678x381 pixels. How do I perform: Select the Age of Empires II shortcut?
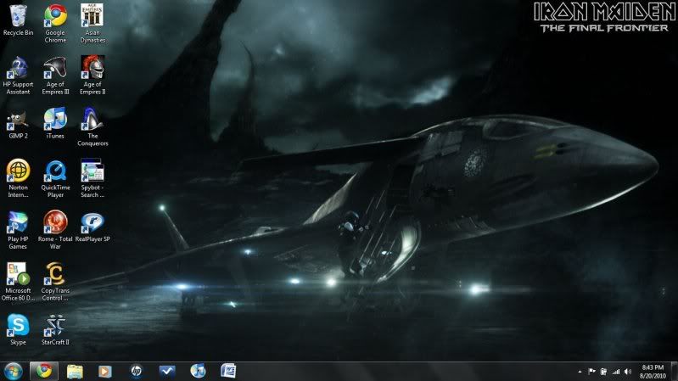[x=92, y=75]
